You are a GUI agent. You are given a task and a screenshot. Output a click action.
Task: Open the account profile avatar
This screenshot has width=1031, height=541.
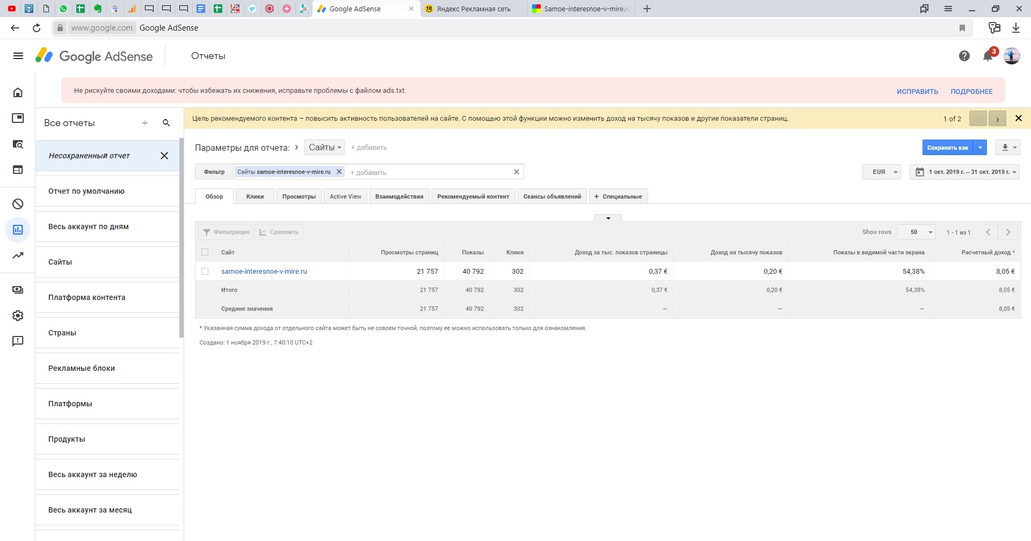click(x=1012, y=56)
